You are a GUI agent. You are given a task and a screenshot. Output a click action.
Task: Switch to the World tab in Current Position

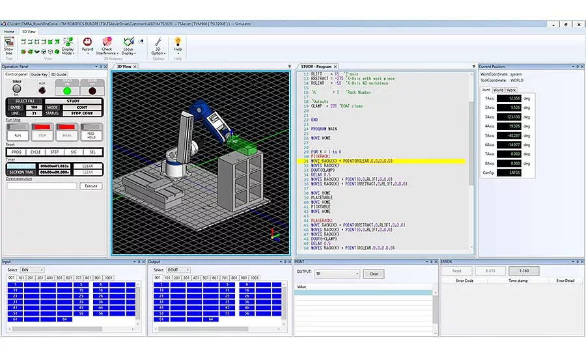498,90
